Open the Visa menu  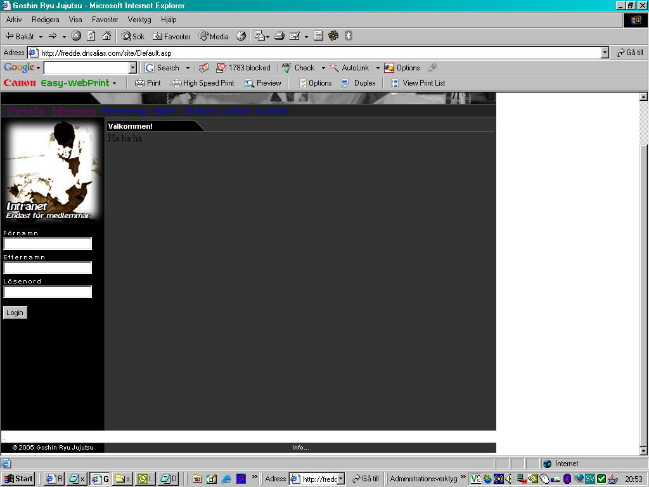pos(75,20)
